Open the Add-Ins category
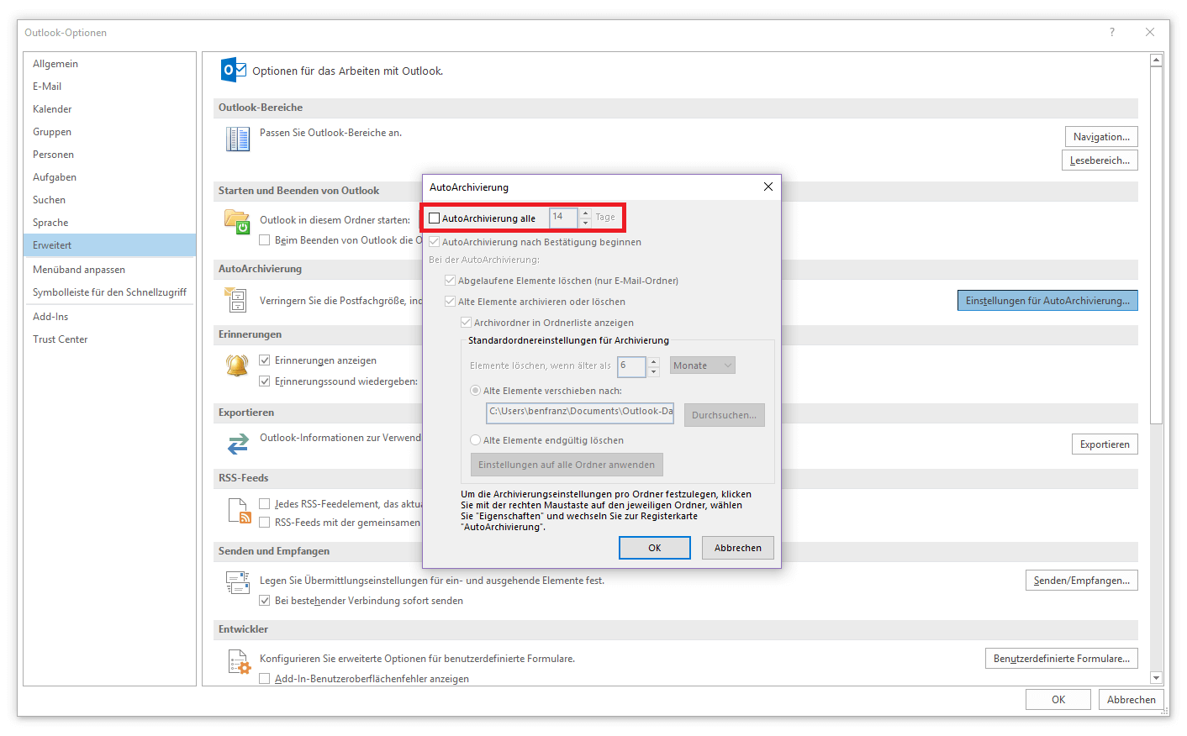This screenshot has width=1187, height=736. click(109, 317)
